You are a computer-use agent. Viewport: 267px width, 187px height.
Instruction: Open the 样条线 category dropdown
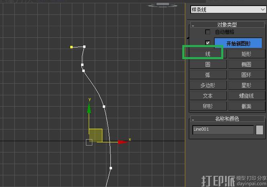pyautogui.click(x=228, y=9)
